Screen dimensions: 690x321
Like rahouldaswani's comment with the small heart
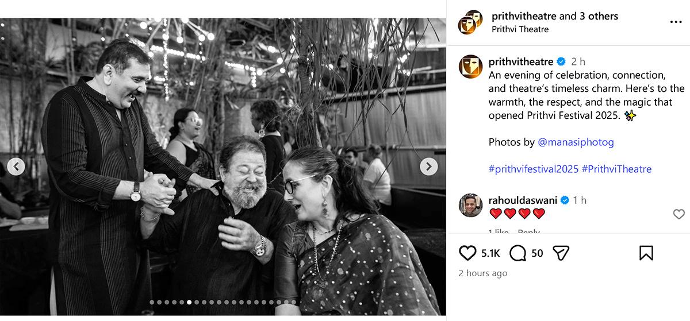click(678, 214)
